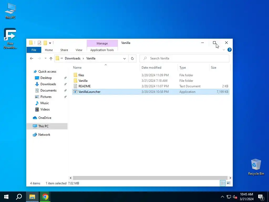Image resolution: width=269 pixels, height=202 pixels.
Task: Open the File ribbon tab
Action: (x=34, y=50)
